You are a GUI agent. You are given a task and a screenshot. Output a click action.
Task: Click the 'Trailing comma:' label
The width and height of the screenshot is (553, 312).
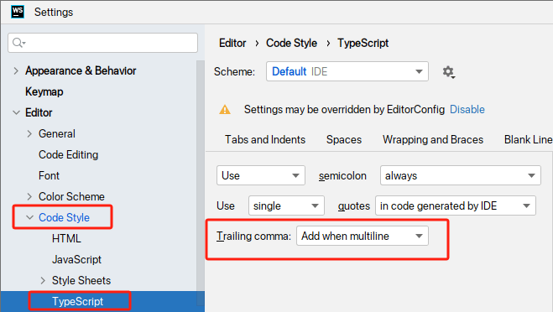(x=254, y=236)
